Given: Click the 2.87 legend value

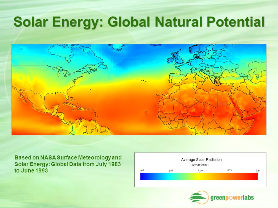Looking at the screenshot, I should pos(171,170).
